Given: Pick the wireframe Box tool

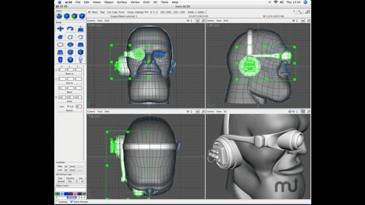Looking at the screenshot, I should point(70,52).
